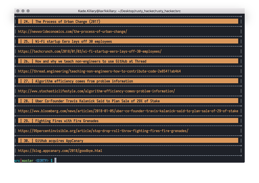Select headline 'Algorithm efficiency comes from problem information'
The width and height of the screenshot is (259, 183).
pyautogui.click(x=84, y=81)
